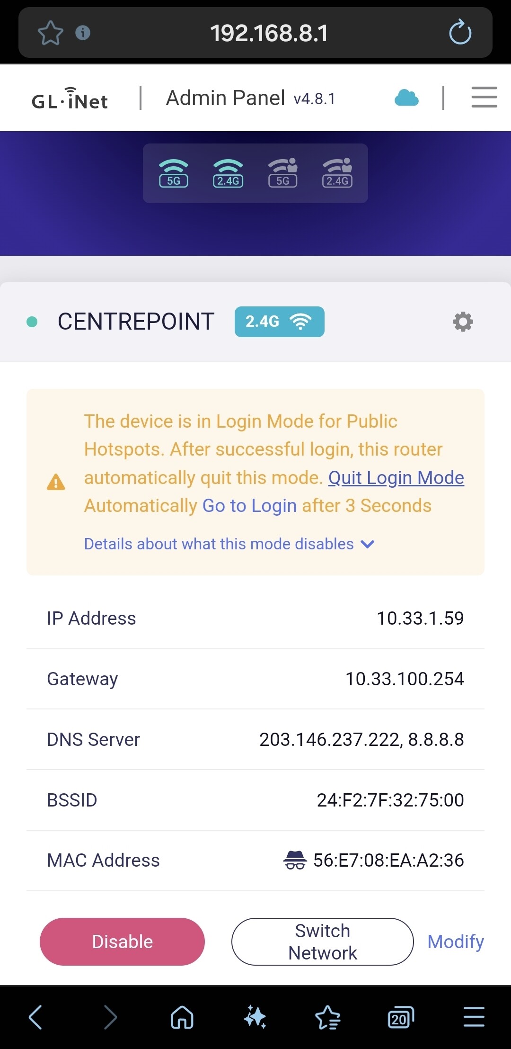
Task: Click the GoodCloud cloud icon
Action: click(x=406, y=98)
